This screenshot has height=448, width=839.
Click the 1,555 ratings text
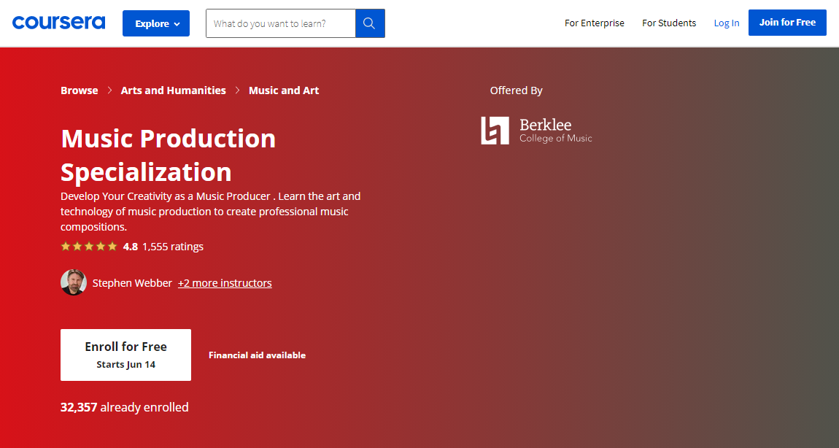click(173, 247)
